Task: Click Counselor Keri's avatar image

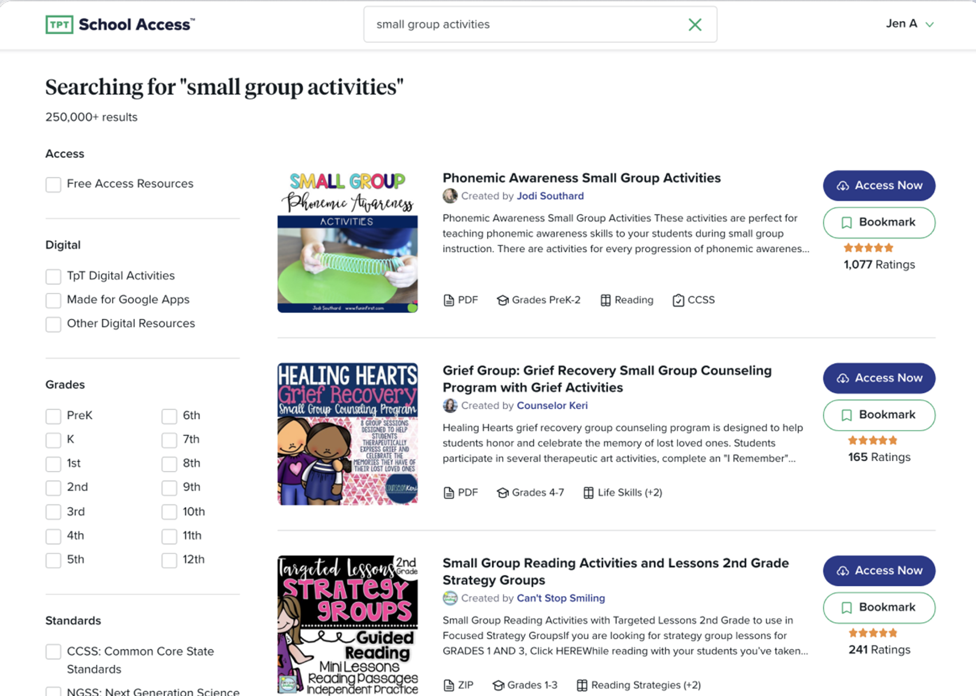Action: [x=450, y=406]
